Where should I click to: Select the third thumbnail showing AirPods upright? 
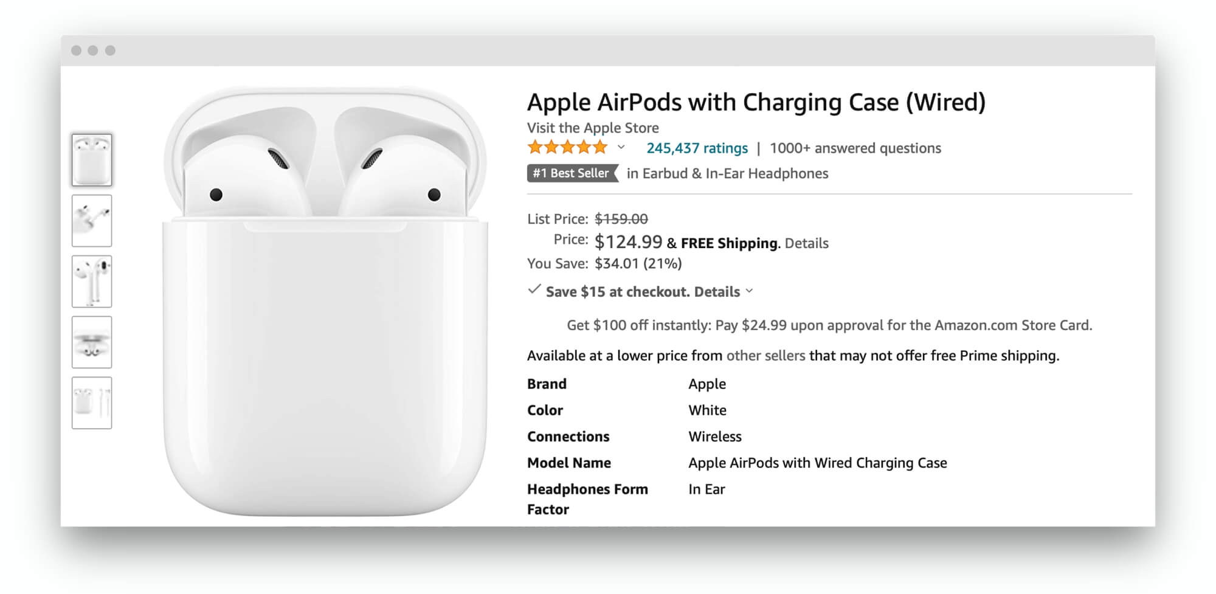click(92, 281)
